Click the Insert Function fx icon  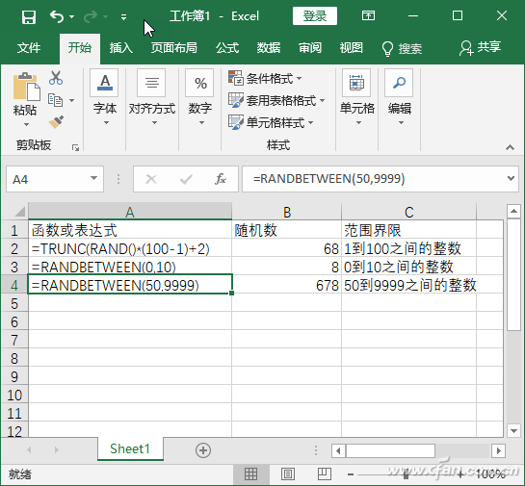pyautogui.click(x=220, y=179)
